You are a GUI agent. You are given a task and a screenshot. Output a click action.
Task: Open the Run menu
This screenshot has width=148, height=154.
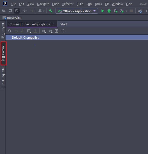[x=89, y=4]
